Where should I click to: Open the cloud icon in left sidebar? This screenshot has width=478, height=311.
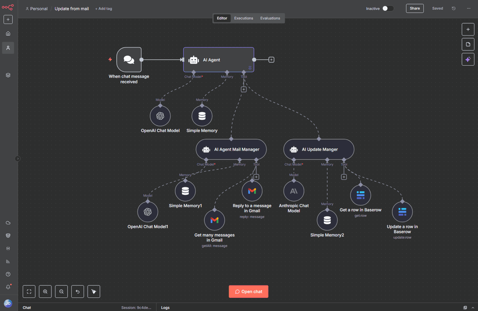(x=8, y=223)
